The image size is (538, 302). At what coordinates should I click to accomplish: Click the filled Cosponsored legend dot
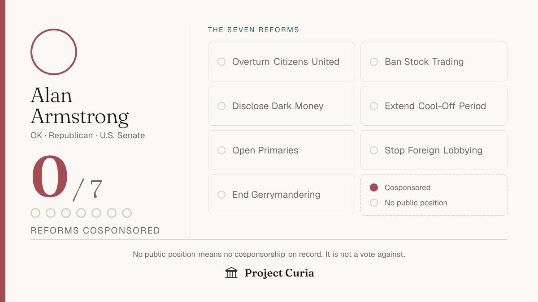[374, 187]
